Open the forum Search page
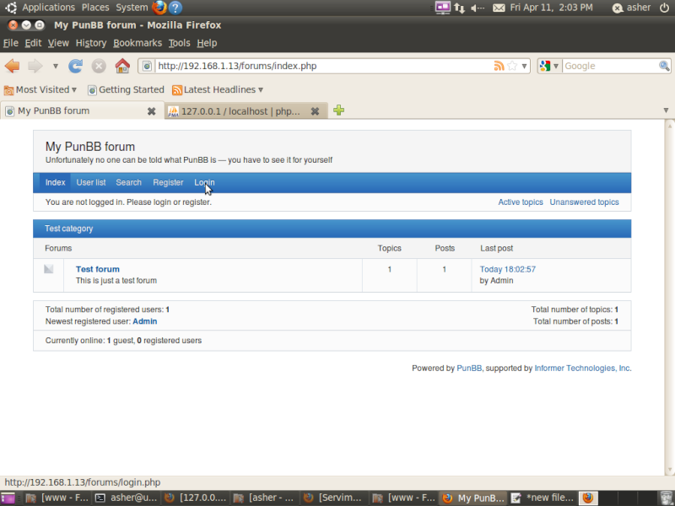Screen dimensions: 675x506 coord(129,182)
